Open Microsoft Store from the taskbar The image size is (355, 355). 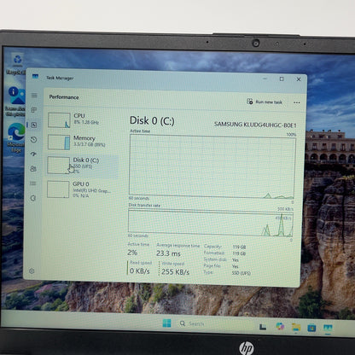[x=311, y=328]
